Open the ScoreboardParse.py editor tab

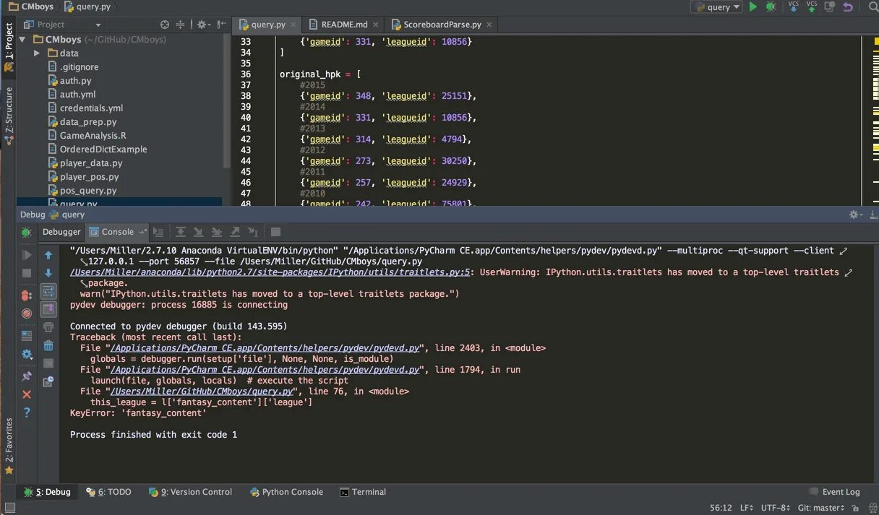pos(442,25)
